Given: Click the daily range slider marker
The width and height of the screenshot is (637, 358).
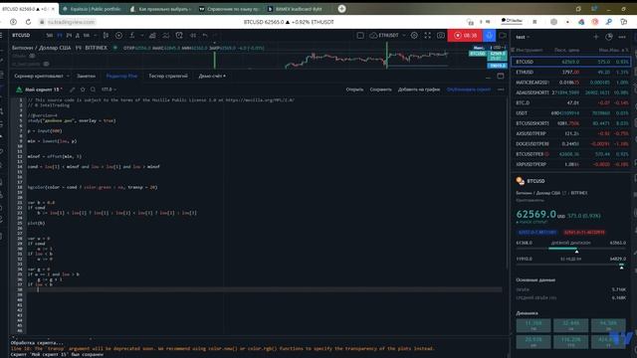Looking at the screenshot, I should point(576,252).
